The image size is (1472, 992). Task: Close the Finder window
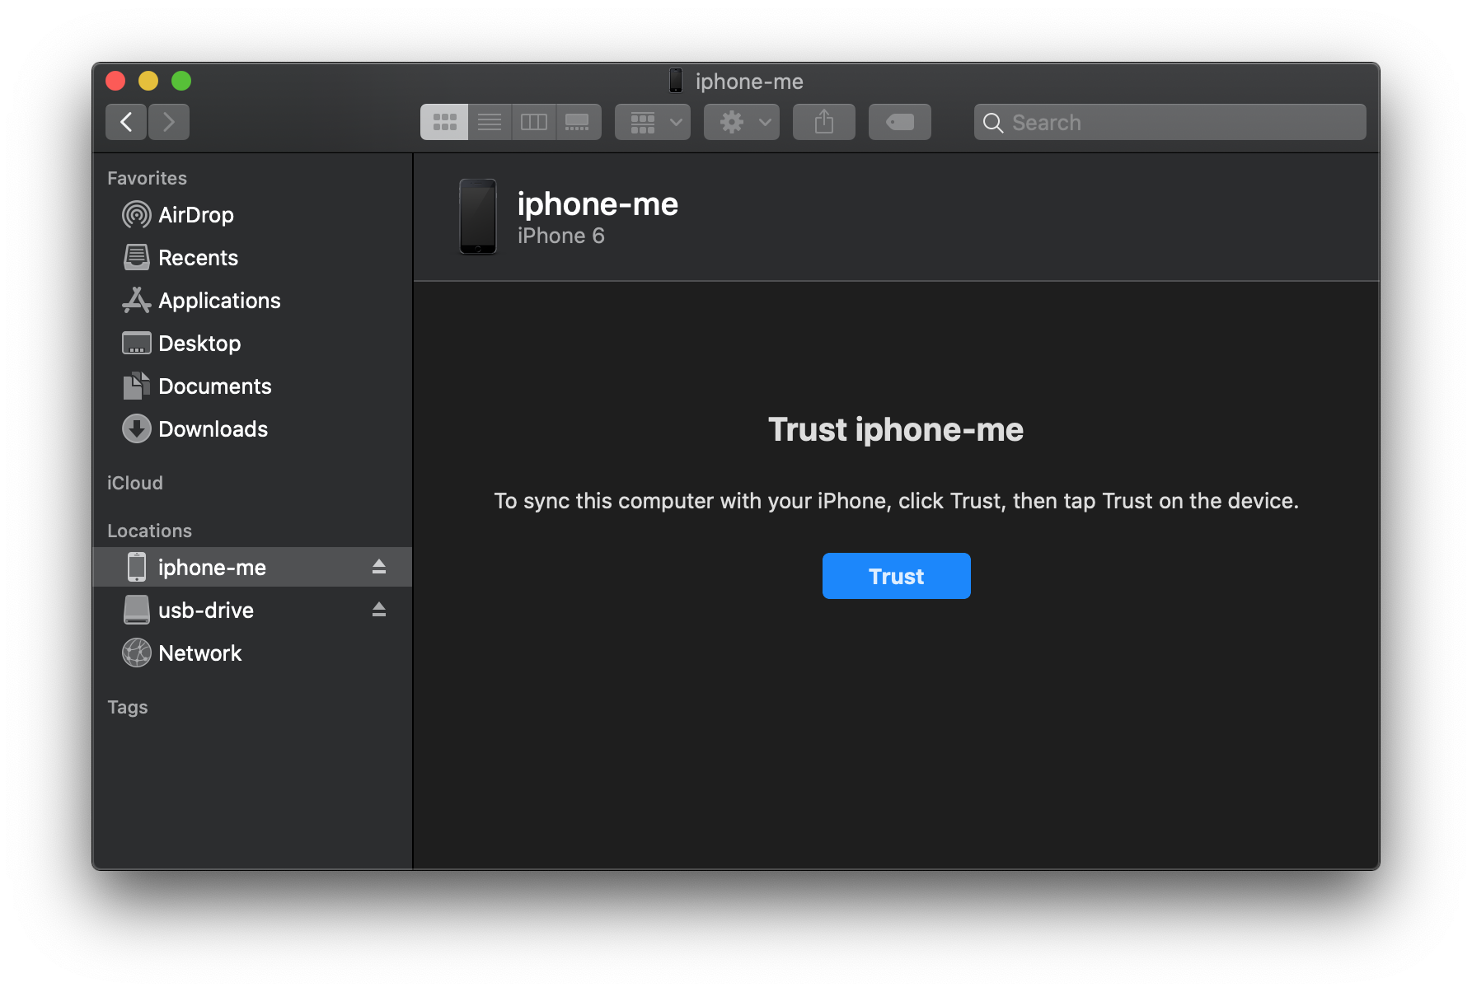tap(115, 81)
